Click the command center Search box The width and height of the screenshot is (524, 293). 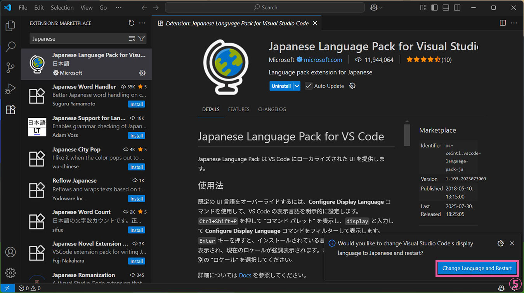point(265,7)
